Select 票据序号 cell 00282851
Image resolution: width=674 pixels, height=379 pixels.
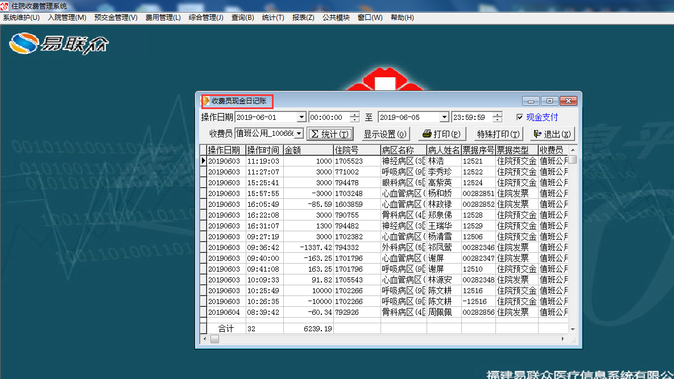tap(478, 193)
